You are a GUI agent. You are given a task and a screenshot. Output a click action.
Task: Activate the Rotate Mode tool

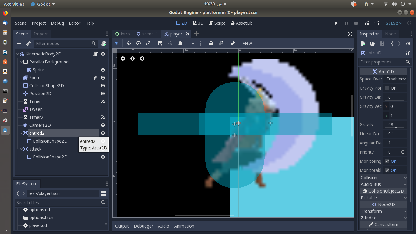point(138,43)
